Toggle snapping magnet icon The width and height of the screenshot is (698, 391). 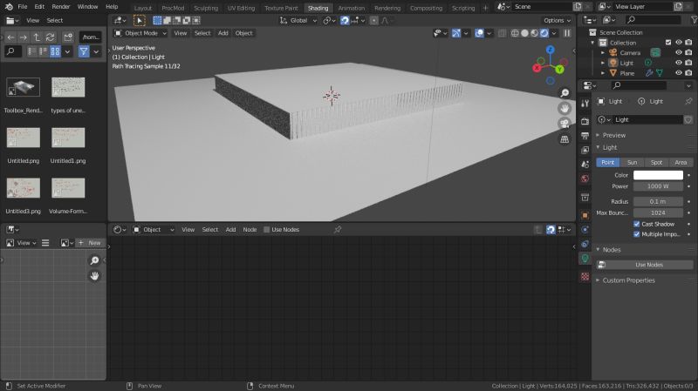tap(345, 20)
